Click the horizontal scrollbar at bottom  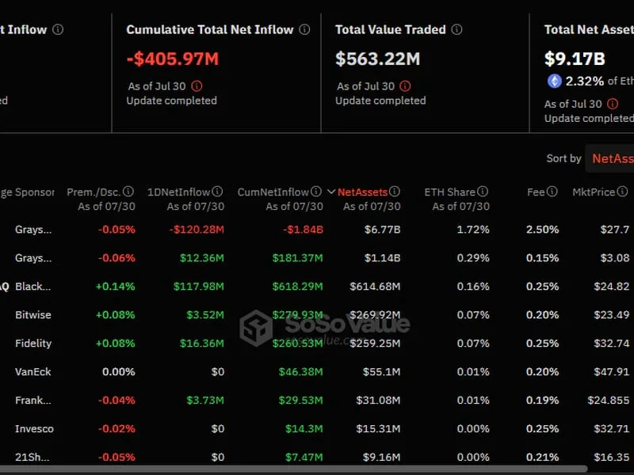(x=293, y=469)
